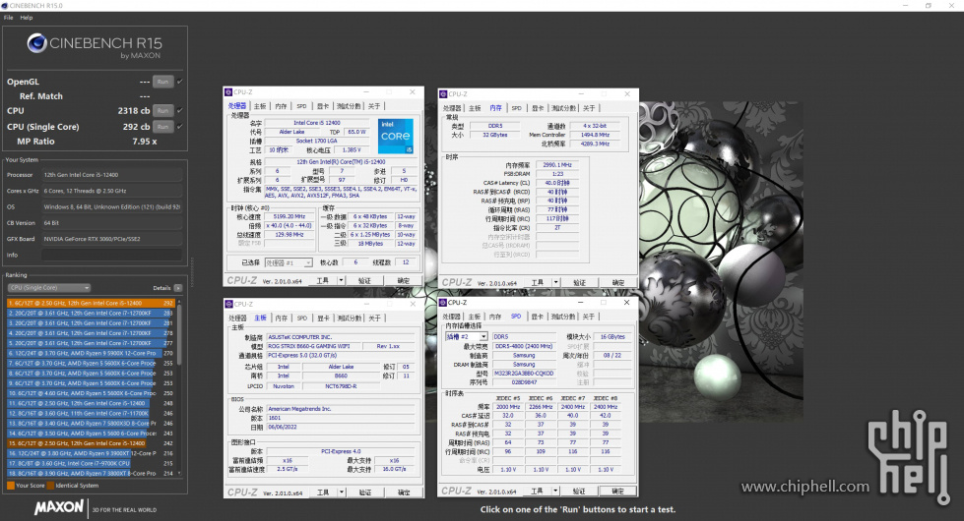Open SPD tab in CPU-Z processor window
964x521 pixels.
pyautogui.click(x=301, y=106)
